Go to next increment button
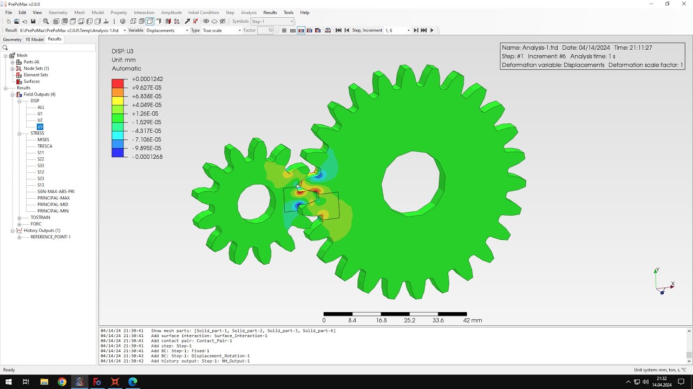The image size is (693, 389). [x=416, y=30]
